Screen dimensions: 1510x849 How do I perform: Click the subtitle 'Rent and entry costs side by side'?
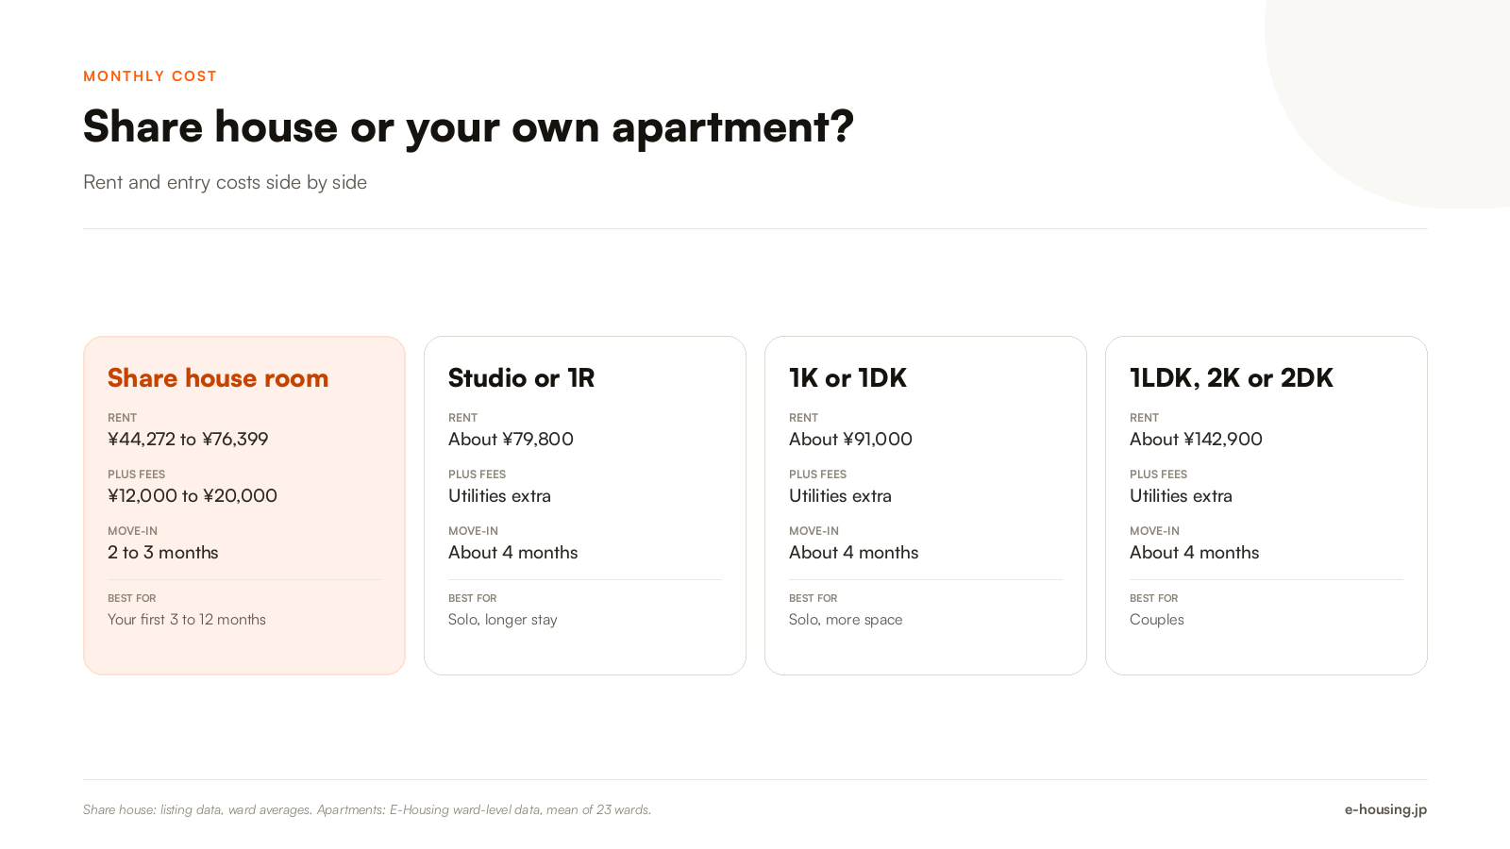point(225,182)
